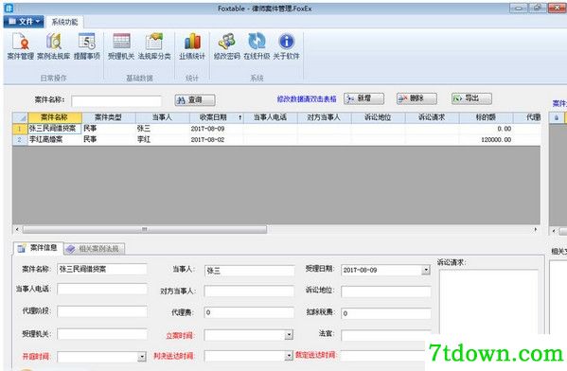567x371 pixels.
Task: Click the Foxtable app icon in title bar
Action: (x=9, y=8)
